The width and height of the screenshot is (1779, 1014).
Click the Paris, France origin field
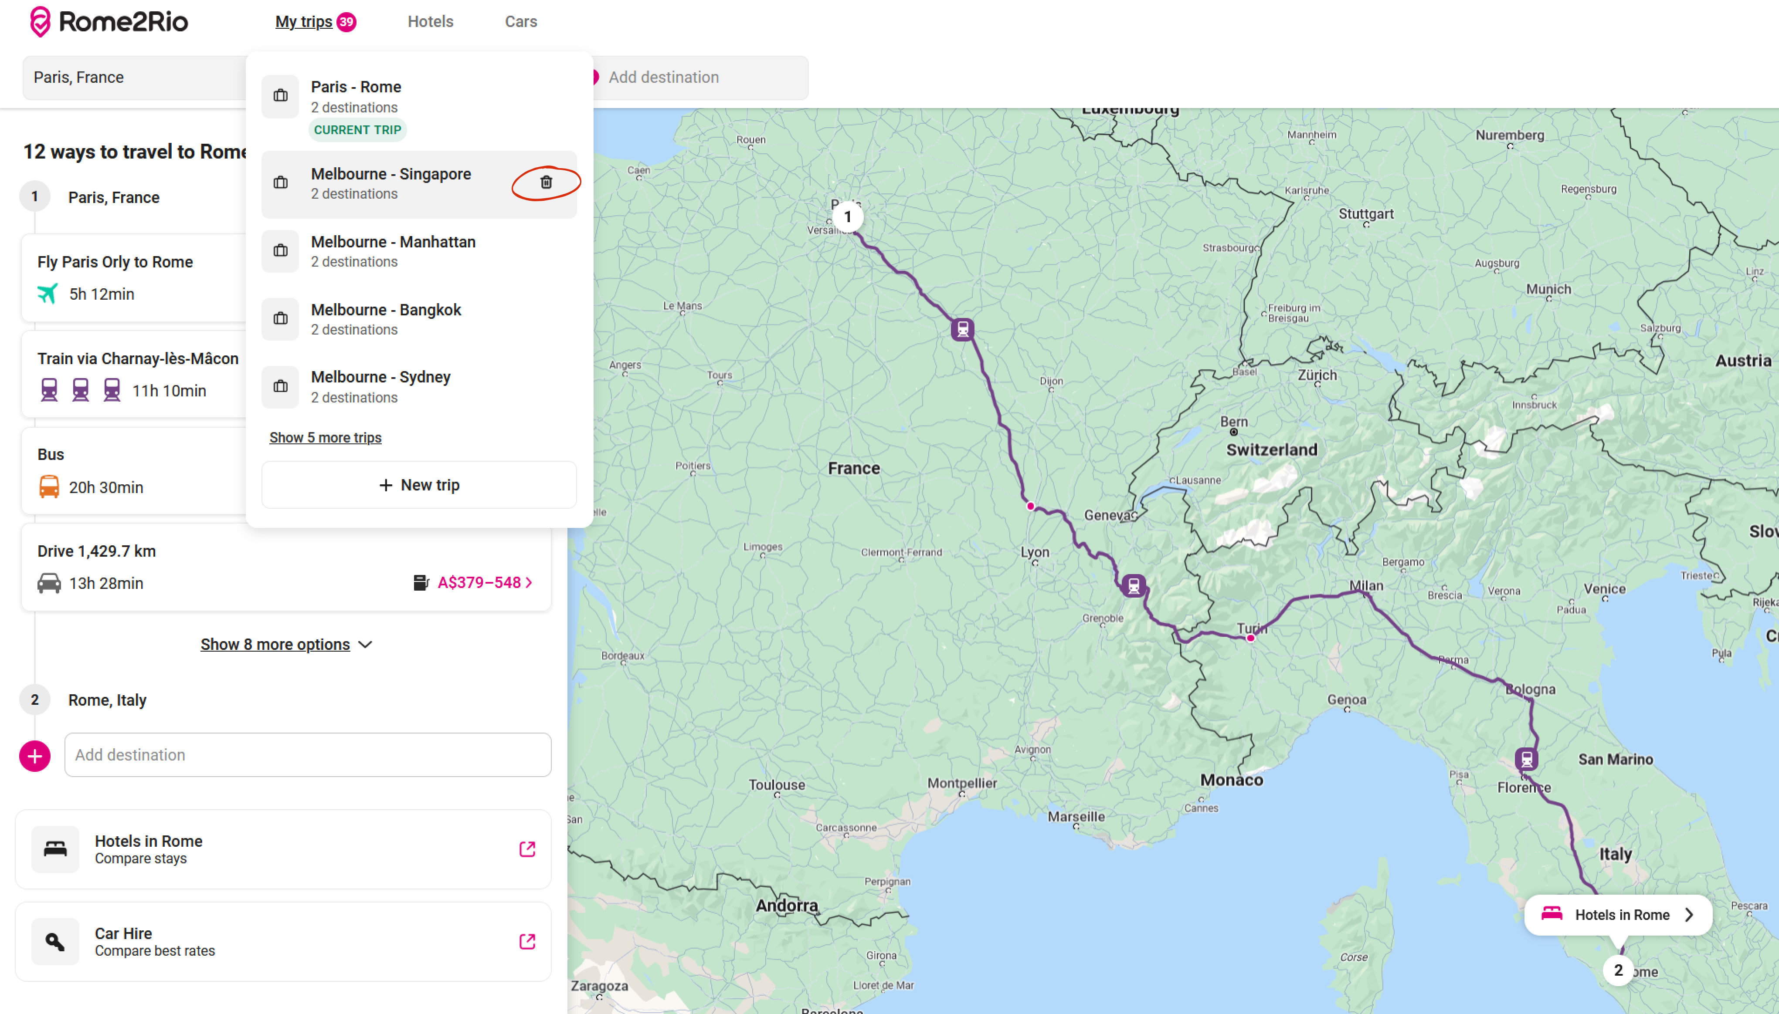135,77
